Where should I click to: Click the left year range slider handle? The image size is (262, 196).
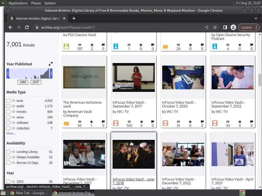(8, 73)
